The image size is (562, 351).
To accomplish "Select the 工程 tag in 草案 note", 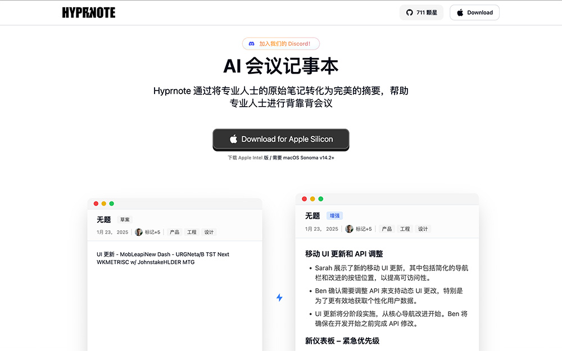I will (x=192, y=232).
